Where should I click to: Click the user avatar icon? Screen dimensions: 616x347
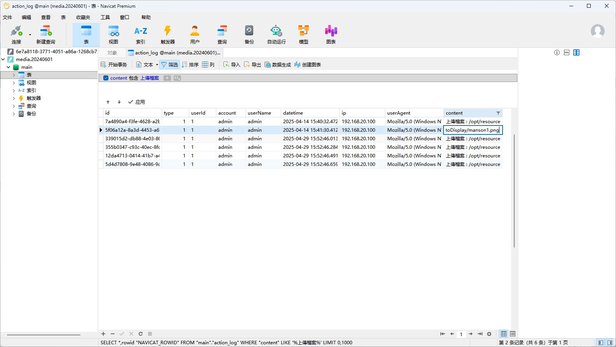pyautogui.click(x=598, y=31)
